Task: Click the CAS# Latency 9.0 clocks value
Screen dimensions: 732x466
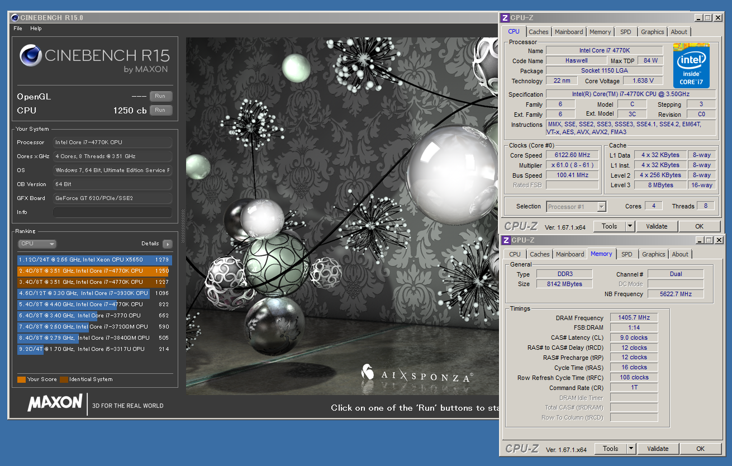Action: pyautogui.click(x=634, y=337)
